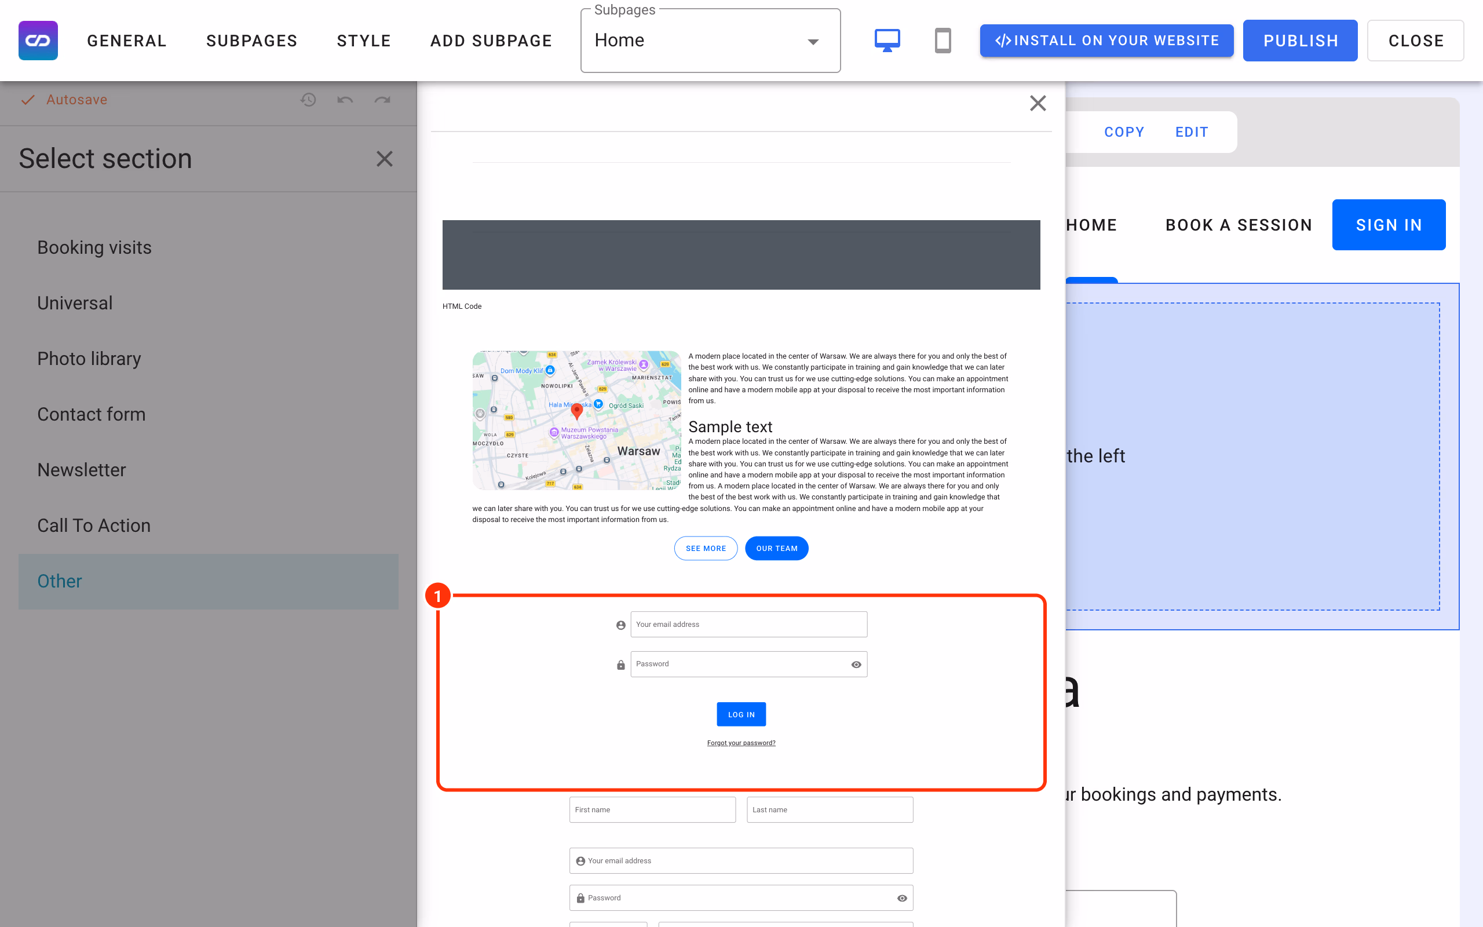Click COPY on the section toolbar
1483x927 pixels.
point(1124,132)
